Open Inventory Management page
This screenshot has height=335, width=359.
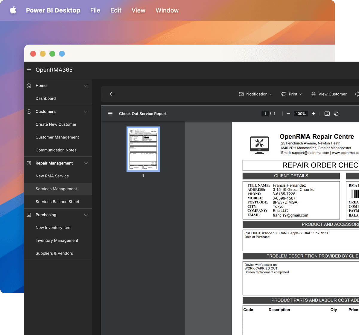coord(57,240)
